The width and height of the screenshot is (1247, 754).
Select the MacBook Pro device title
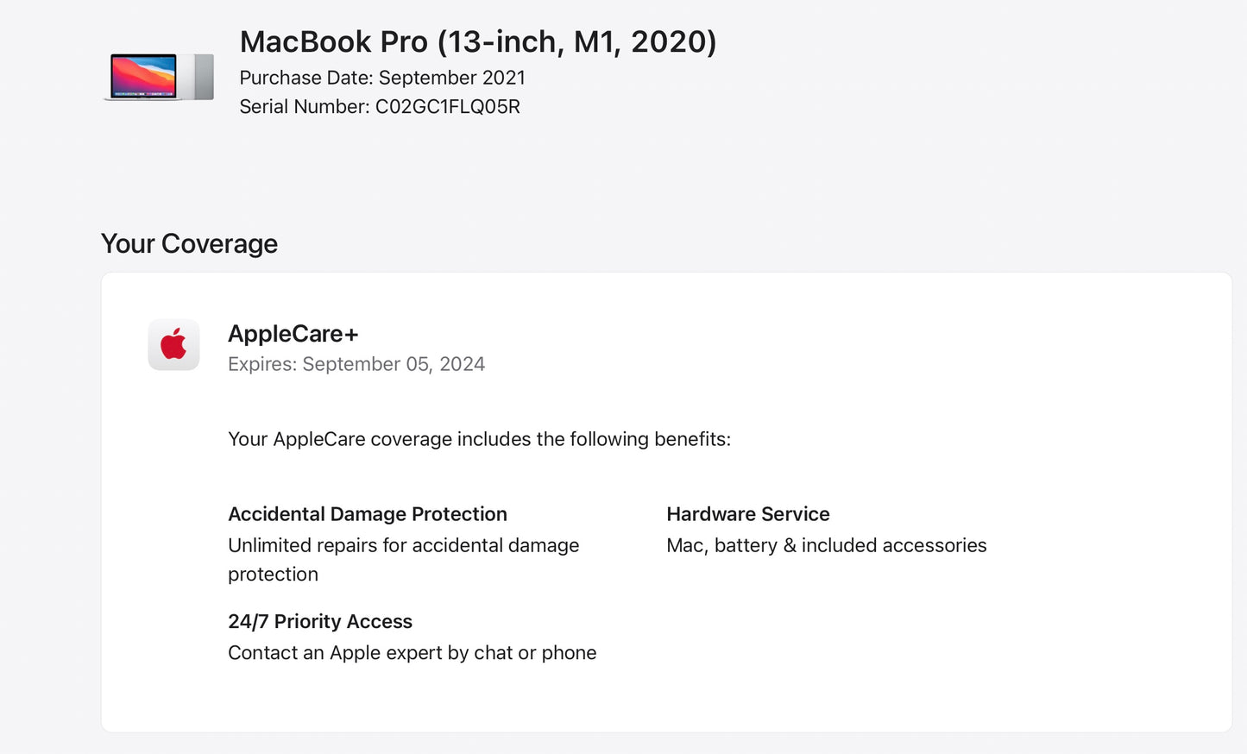click(x=478, y=41)
